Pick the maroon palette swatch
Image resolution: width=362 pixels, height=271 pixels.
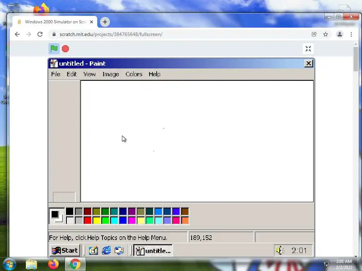coord(88,211)
